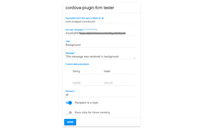Click the empty VALUE parameter field
This screenshot has width=203, height=129.
click(119, 83)
